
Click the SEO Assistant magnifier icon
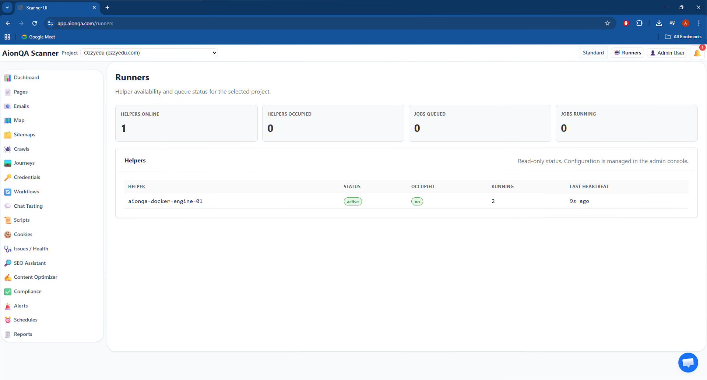8,263
